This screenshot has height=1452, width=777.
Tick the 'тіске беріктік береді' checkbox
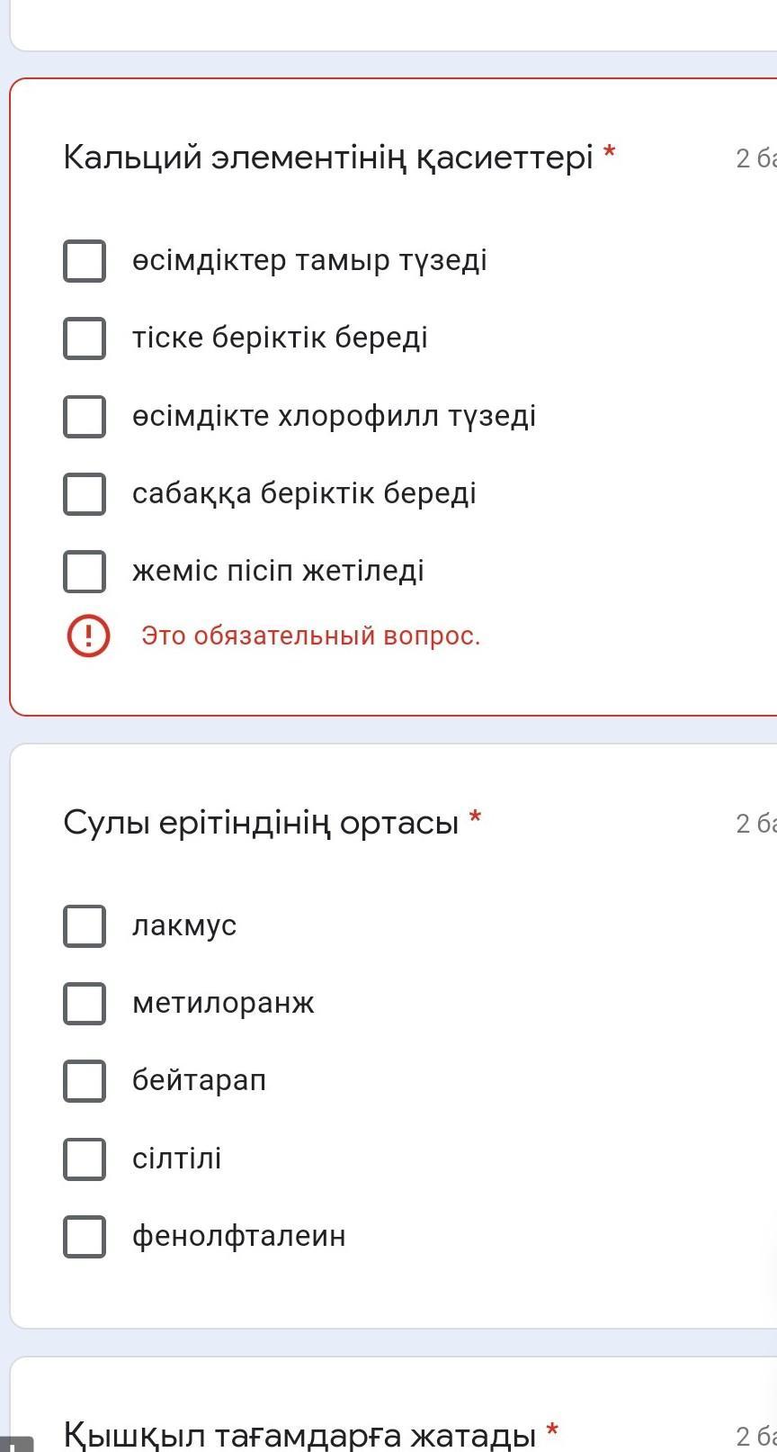(85, 338)
